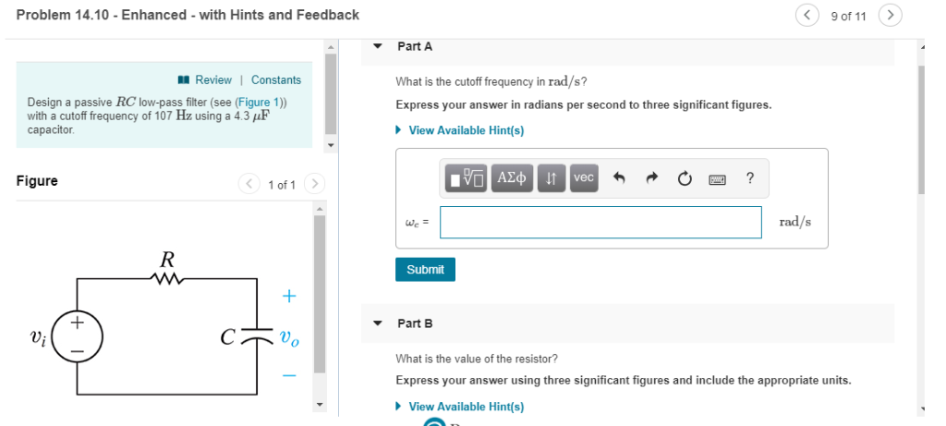Go to previous problem arrow
This screenshot has width=946, height=426.
[807, 16]
